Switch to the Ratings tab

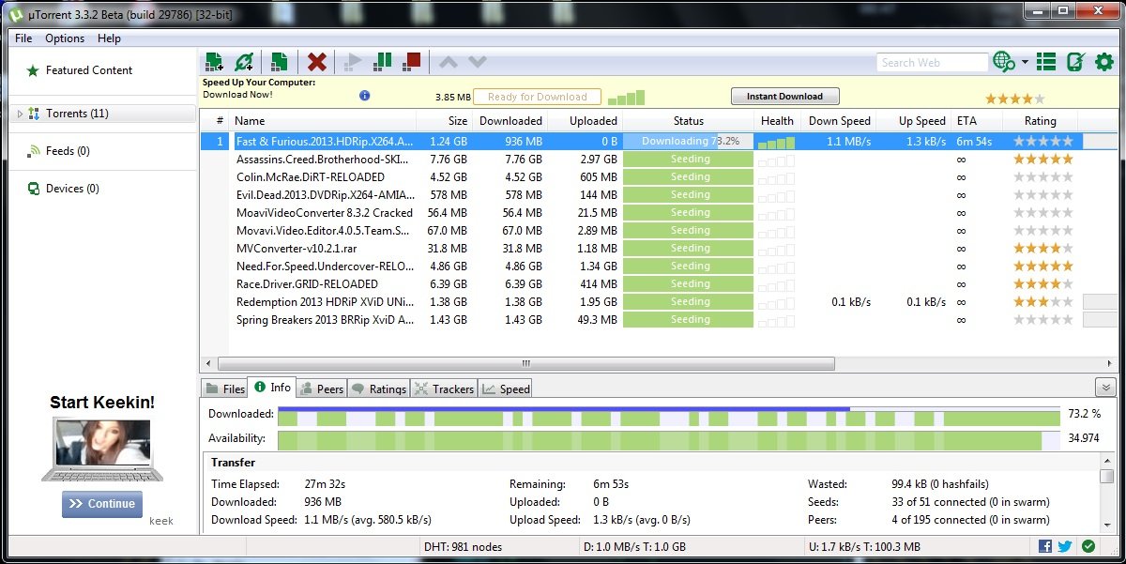(379, 389)
